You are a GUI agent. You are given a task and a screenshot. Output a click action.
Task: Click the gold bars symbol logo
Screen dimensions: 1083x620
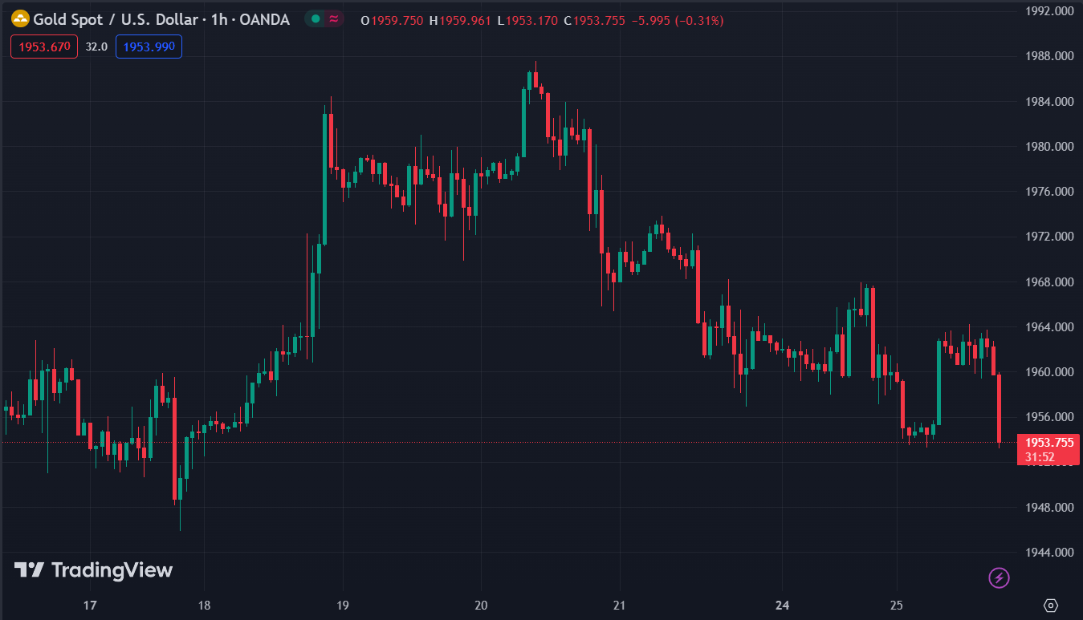point(19,19)
